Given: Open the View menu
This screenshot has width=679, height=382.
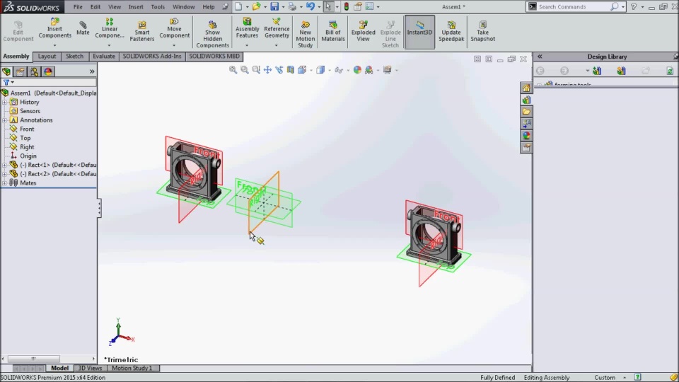Looking at the screenshot, I should click(115, 7).
